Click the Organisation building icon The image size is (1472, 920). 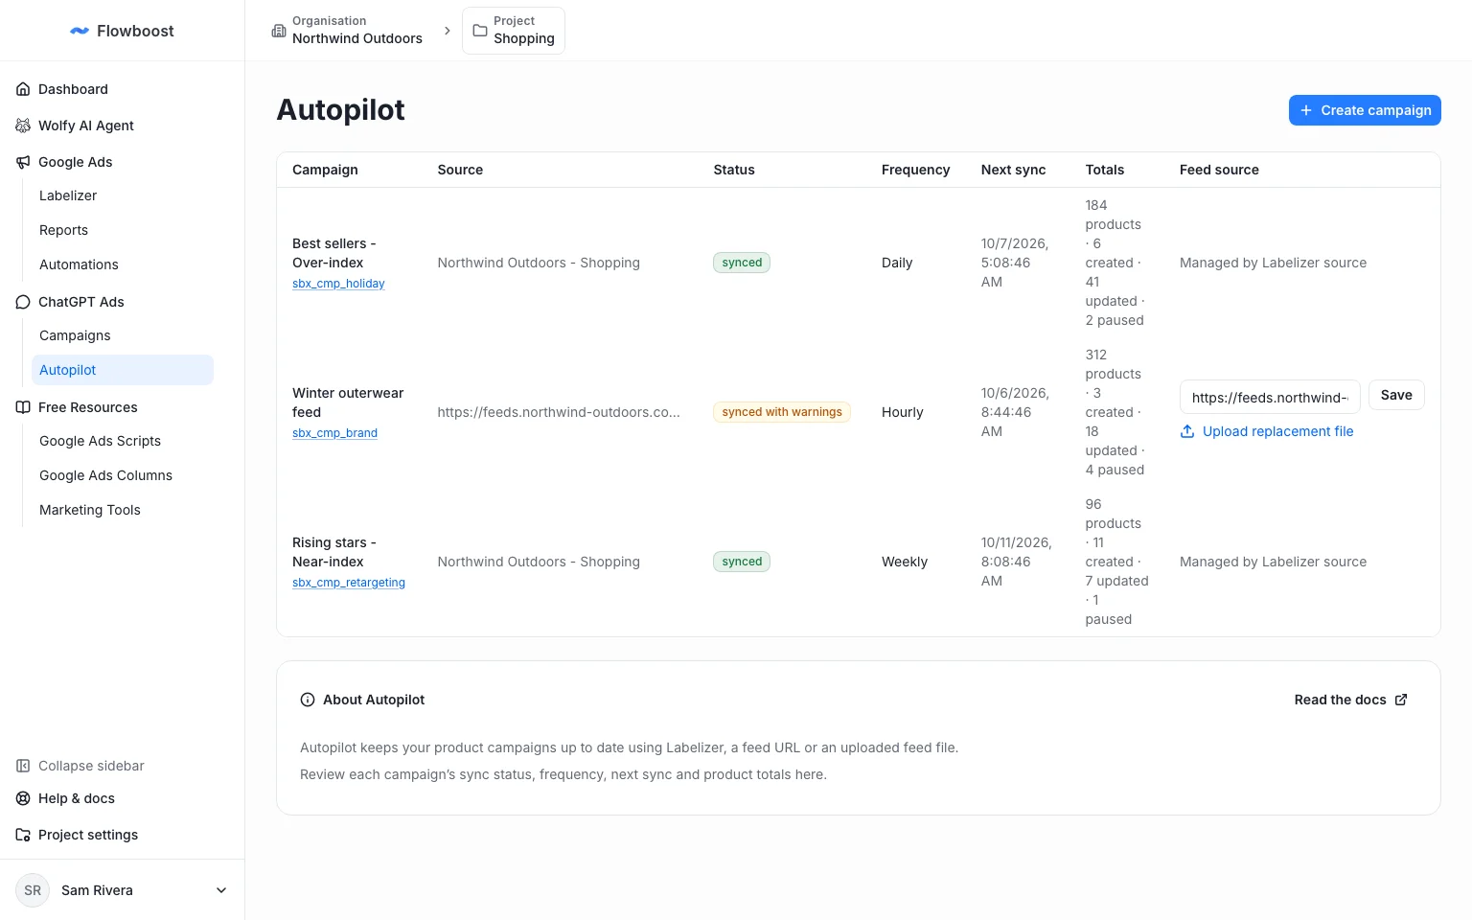pyautogui.click(x=279, y=31)
